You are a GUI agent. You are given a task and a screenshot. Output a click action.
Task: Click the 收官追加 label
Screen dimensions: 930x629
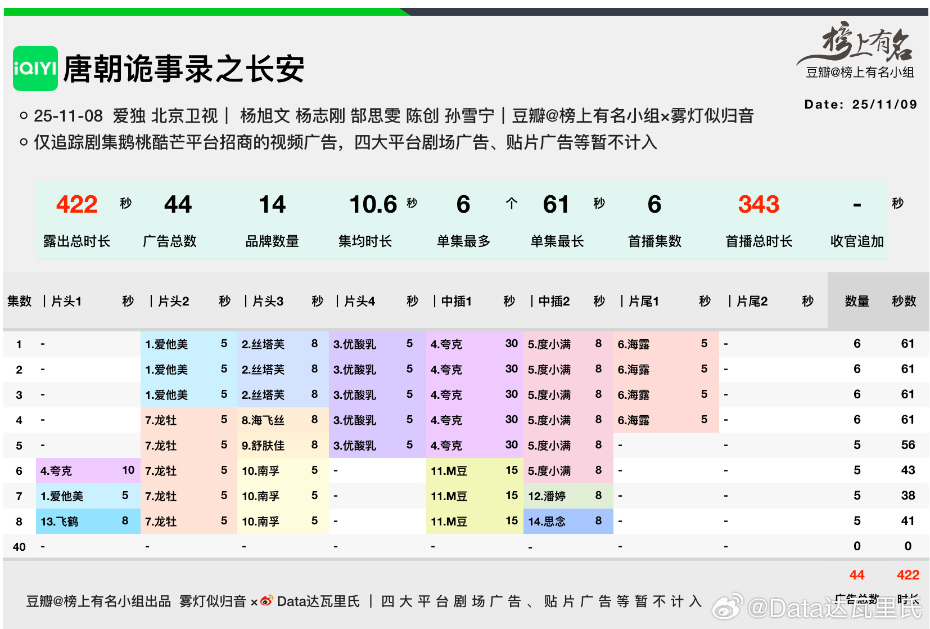click(x=857, y=241)
